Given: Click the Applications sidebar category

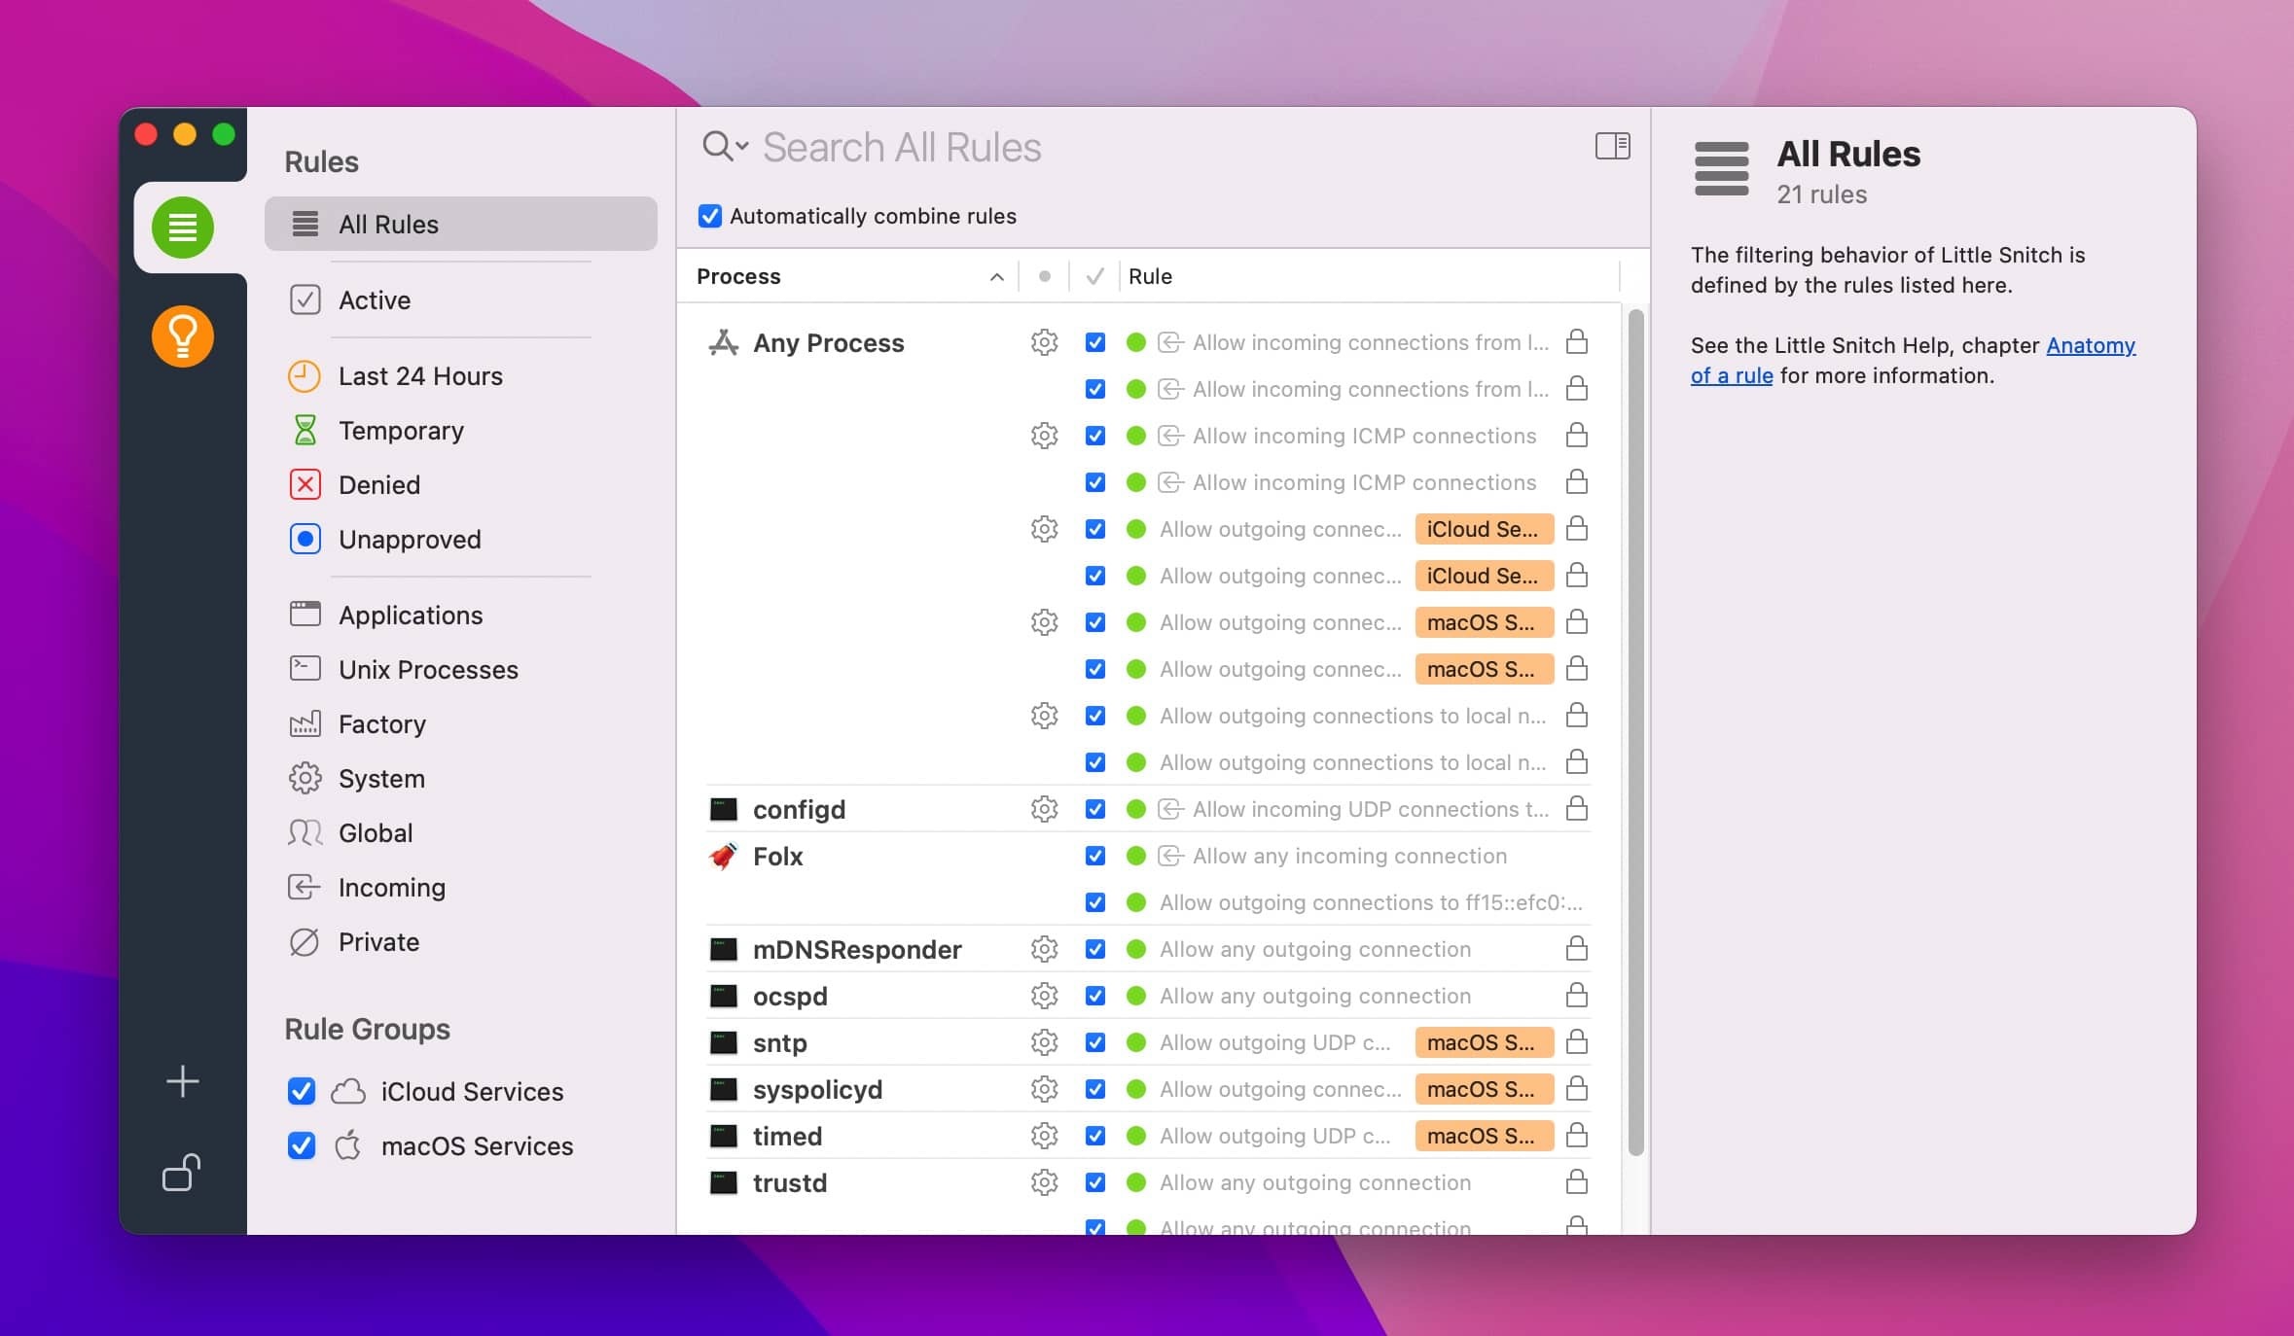Looking at the screenshot, I should [x=411, y=613].
